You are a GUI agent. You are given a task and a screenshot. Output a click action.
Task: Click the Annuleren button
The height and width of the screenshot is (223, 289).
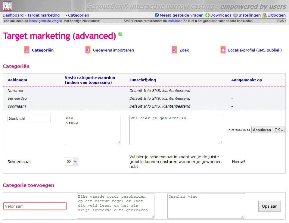point(262,130)
